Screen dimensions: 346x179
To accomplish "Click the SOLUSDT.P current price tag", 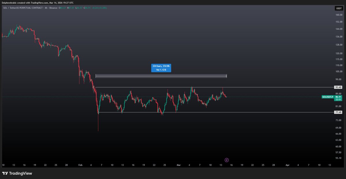I will tap(328, 97).
